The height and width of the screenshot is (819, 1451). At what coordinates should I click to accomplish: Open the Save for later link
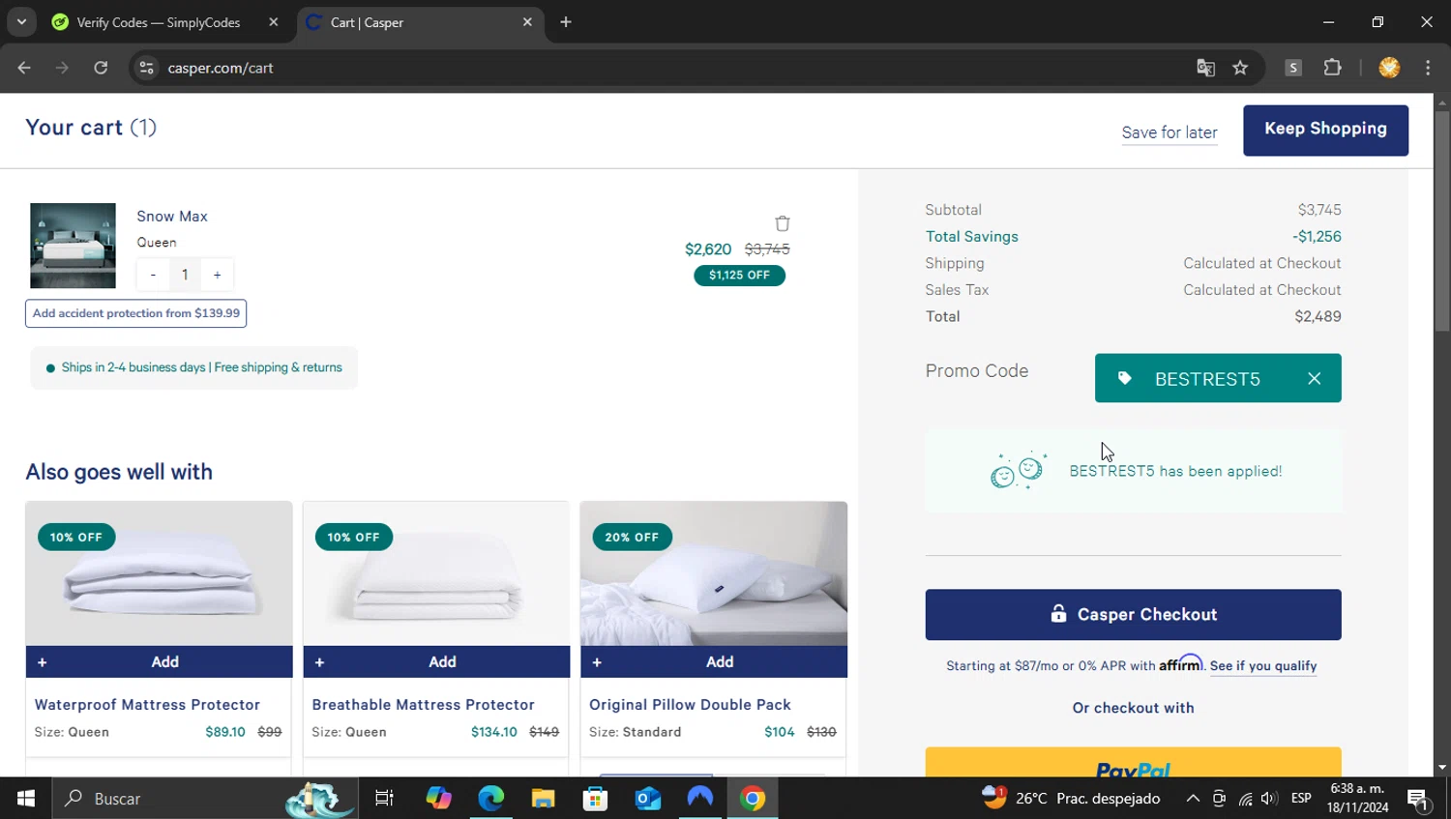pos(1170,132)
